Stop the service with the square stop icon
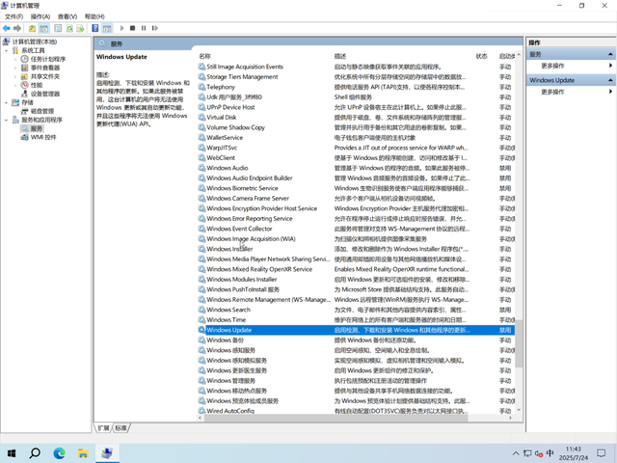 tap(133, 28)
